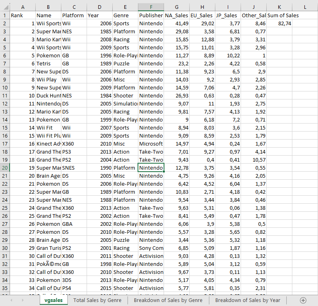This screenshot has height=306, width=318.
Task: Select column K header
Action: (279, 7)
